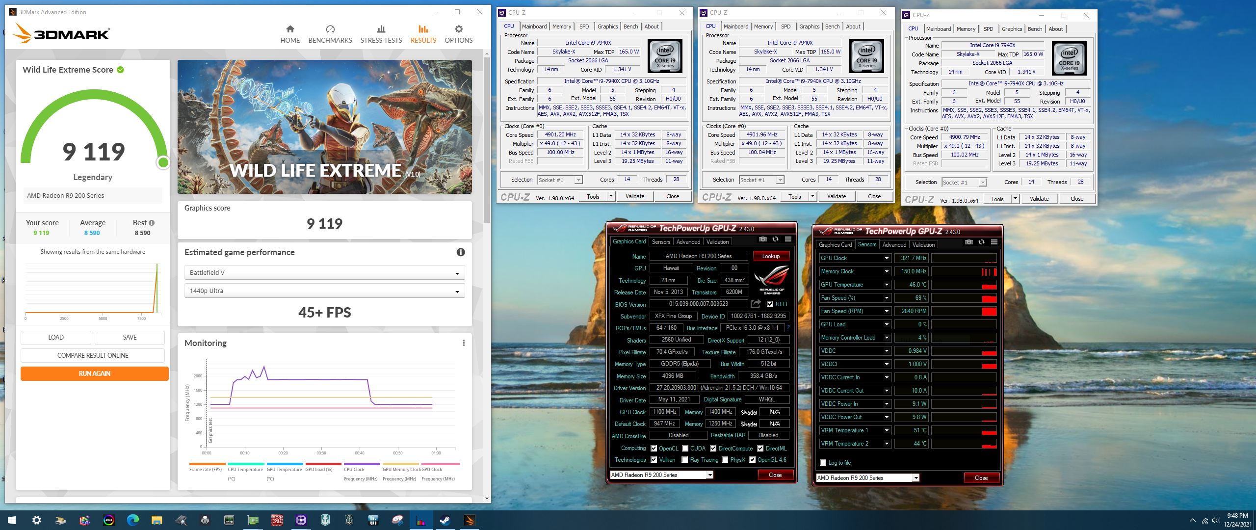Screen dimensions: 1256x530
Task: Open ROG CPU-Z taskbar icon
Action: pyautogui.click(x=277, y=520)
